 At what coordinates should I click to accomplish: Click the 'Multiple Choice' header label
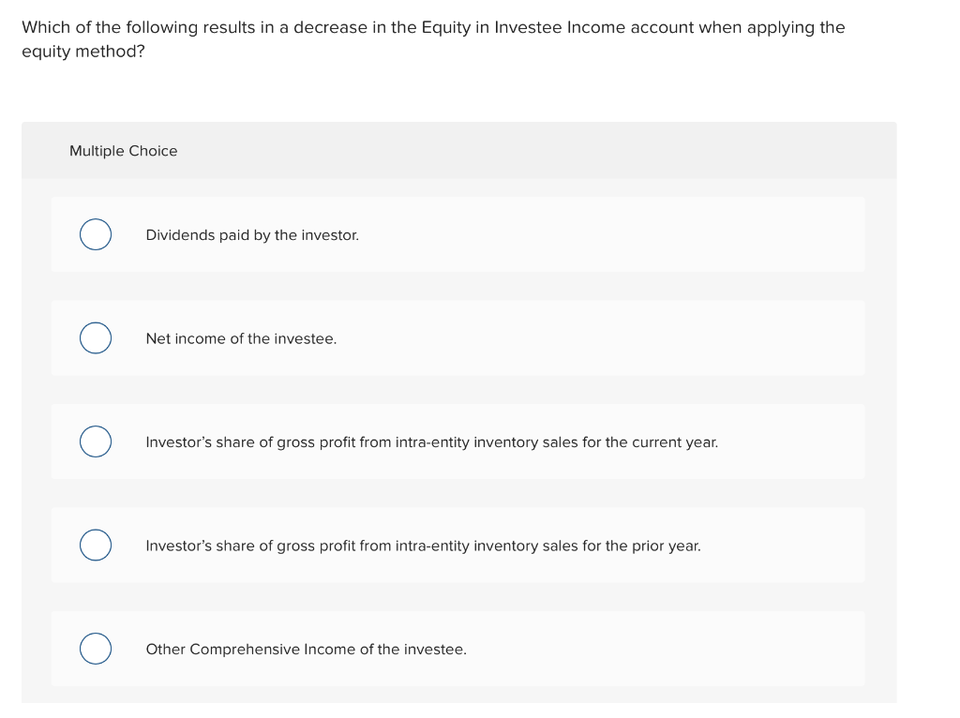123,150
